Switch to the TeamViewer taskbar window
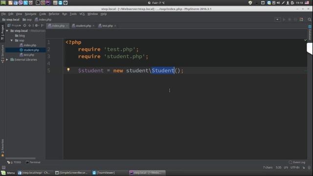 click(104, 173)
